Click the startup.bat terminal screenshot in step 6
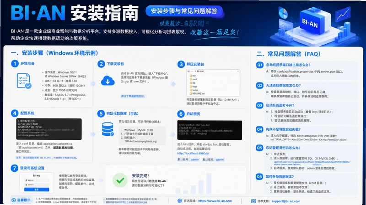366x205 pixels. (210, 130)
